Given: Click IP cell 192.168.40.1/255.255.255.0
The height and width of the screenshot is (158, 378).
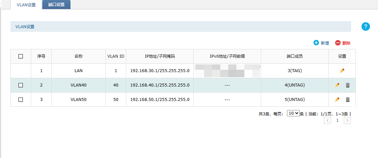Looking at the screenshot, I should [160, 85].
